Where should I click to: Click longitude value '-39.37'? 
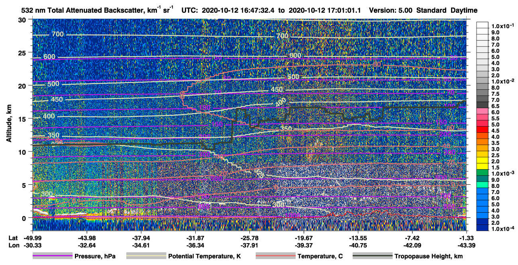(304, 245)
